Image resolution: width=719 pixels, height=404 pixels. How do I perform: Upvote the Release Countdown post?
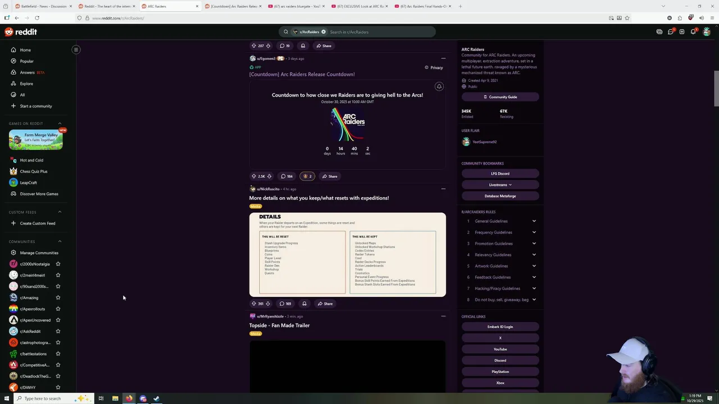click(253, 176)
